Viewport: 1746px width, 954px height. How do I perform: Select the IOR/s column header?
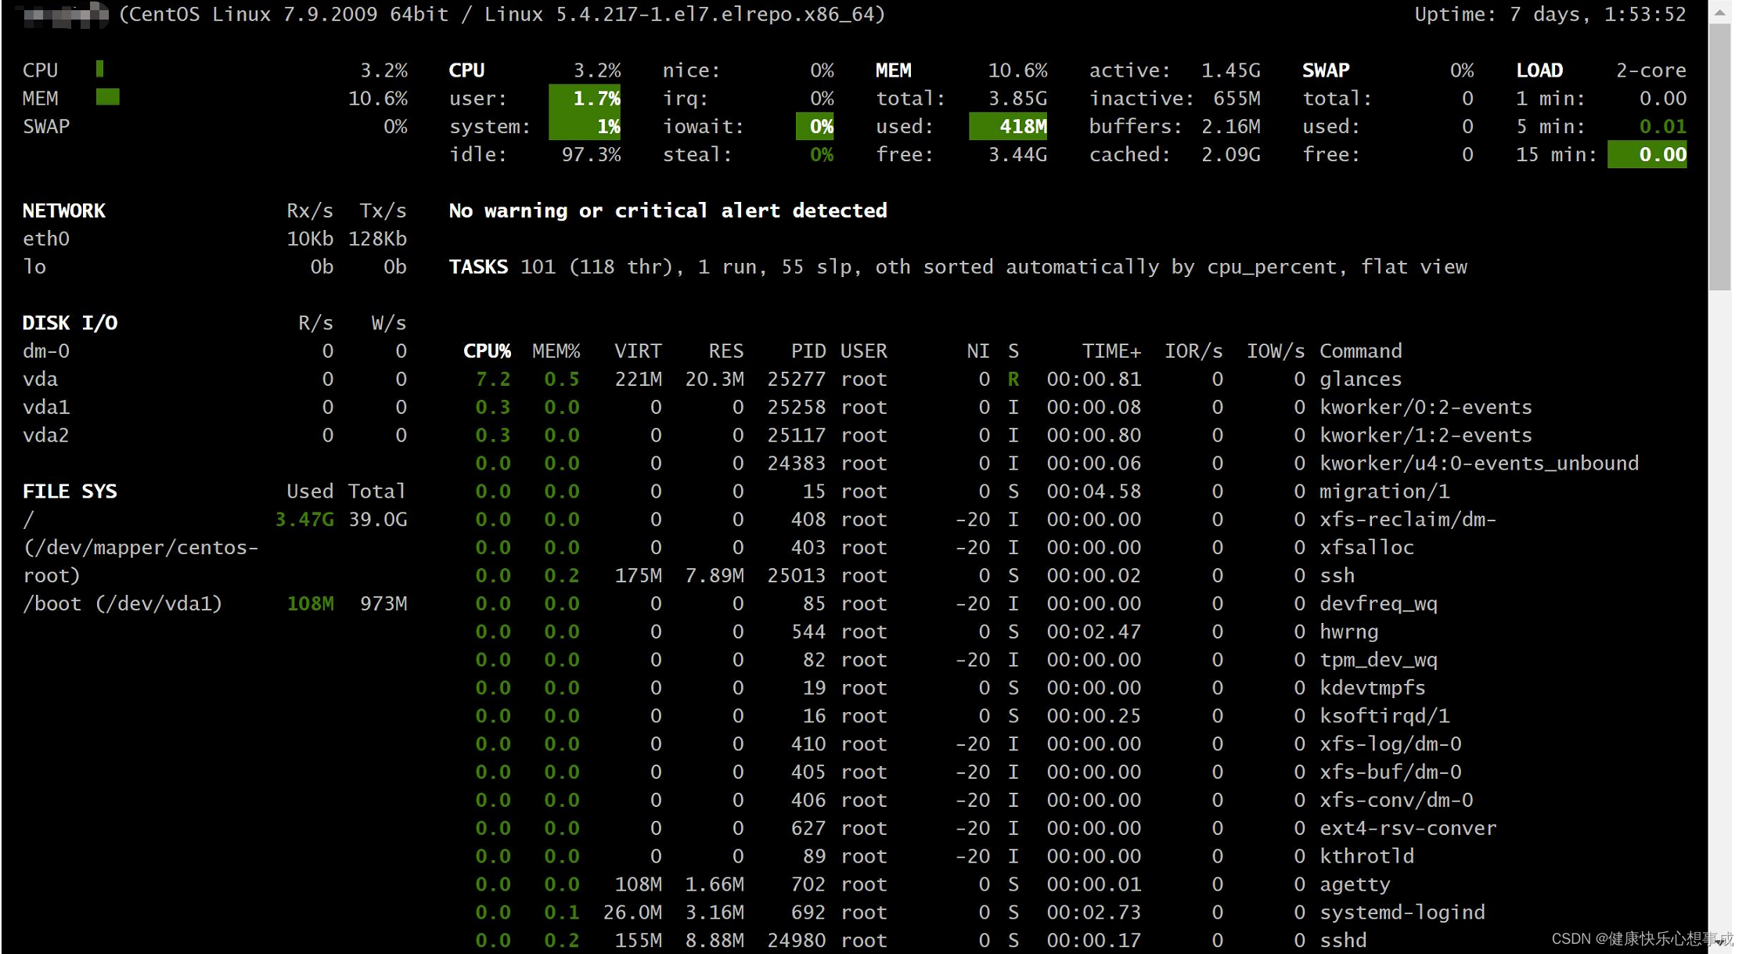tap(1193, 351)
